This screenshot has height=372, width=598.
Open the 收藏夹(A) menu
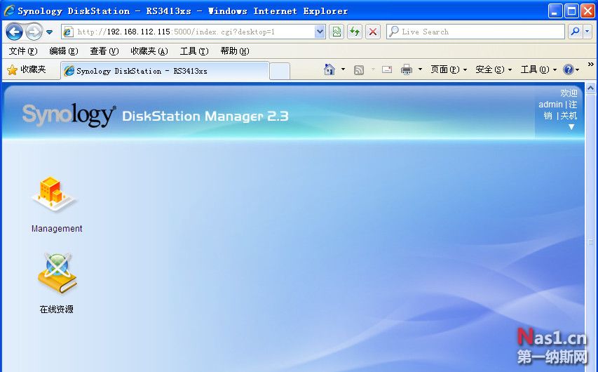(x=149, y=51)
